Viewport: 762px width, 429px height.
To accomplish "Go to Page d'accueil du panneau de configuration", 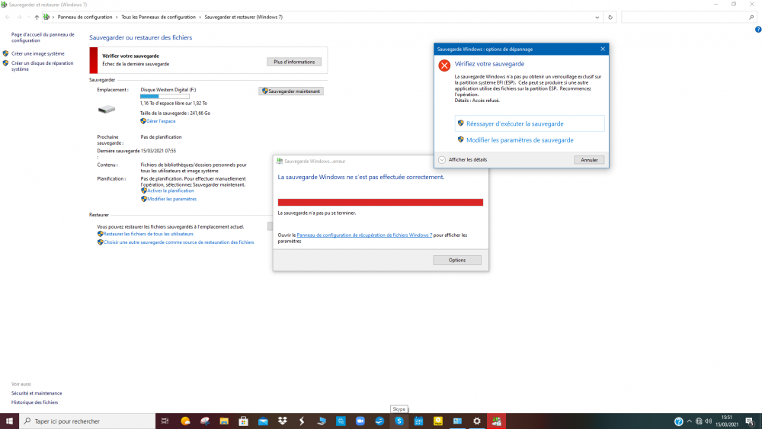I will pos(43,37).
